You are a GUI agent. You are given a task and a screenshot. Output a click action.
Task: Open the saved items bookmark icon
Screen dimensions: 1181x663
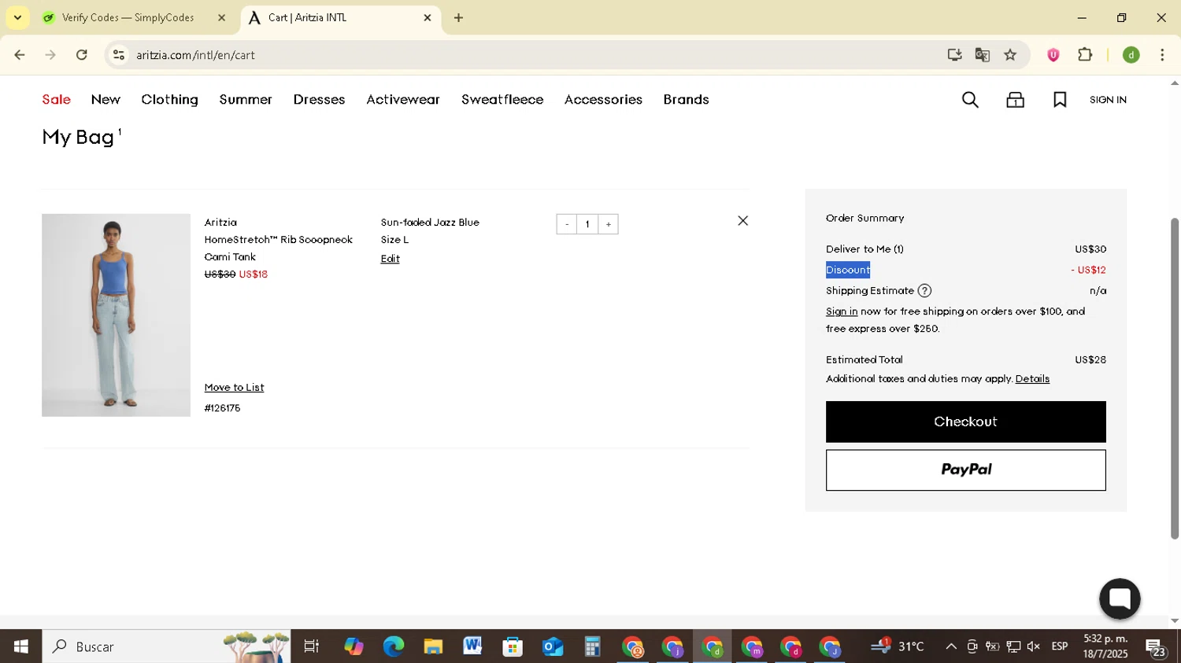[x=1060, y=100]
